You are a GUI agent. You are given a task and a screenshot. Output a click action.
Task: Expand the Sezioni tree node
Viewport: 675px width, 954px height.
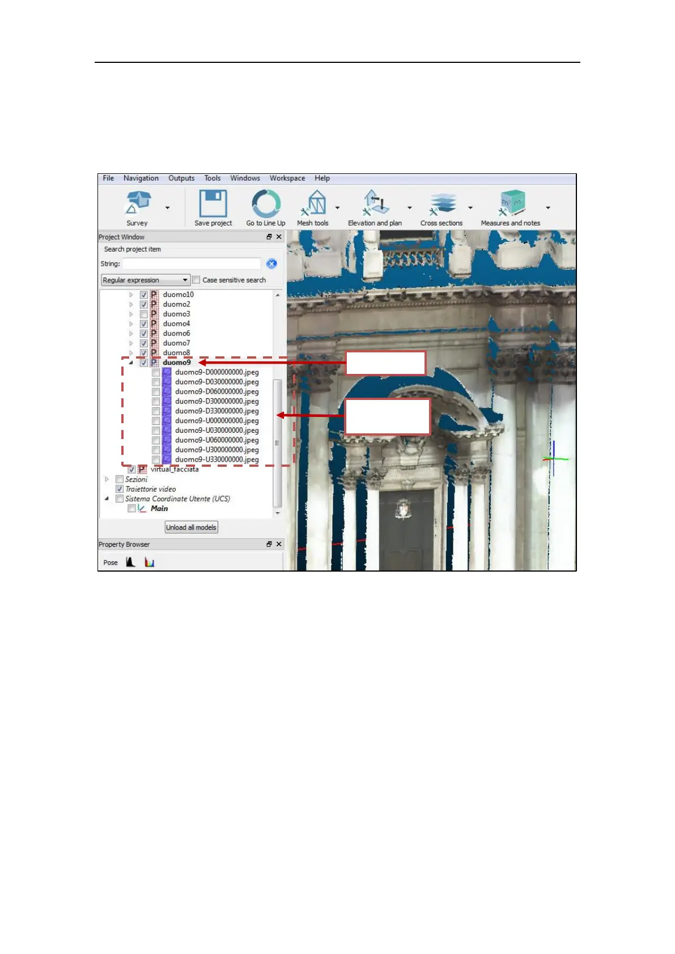pos(107,479)
